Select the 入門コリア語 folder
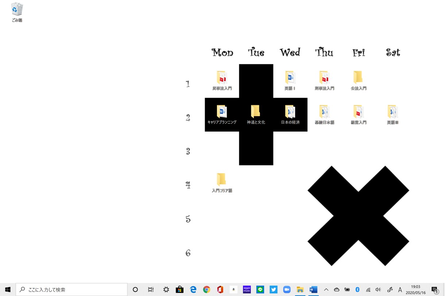This screenshot has height=296, width=445. pos(222,183)
